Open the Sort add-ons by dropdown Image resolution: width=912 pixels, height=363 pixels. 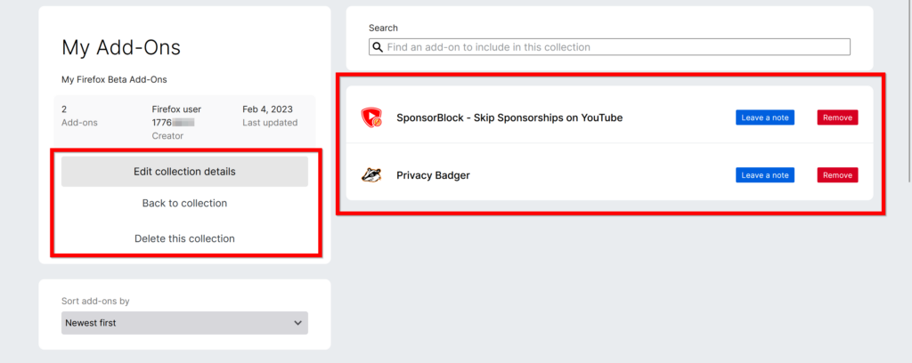(184, 323)
